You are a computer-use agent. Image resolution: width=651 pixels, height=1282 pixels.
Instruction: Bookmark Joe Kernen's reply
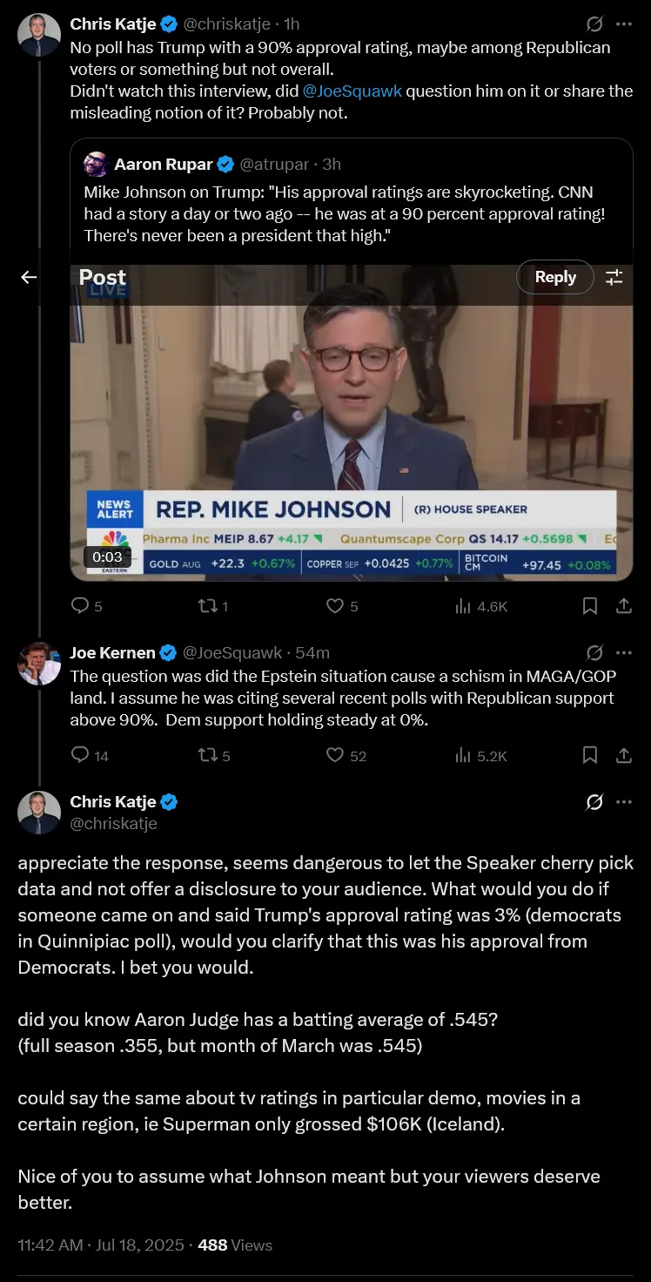point(590,755)
